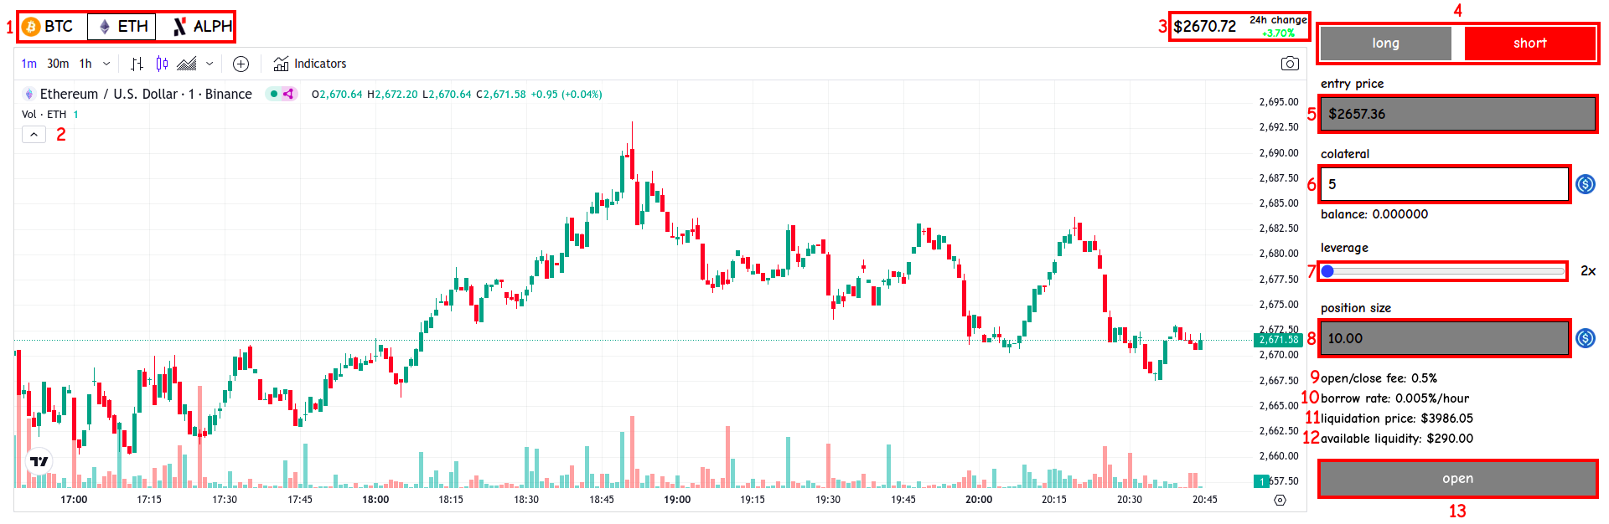Take a chart snapshot with camera icon
1609x524 pixels.
1290,64
